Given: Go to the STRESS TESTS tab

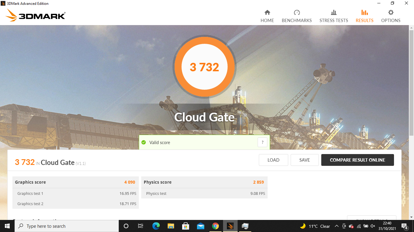Looking at the screenshot, I should pos(334,16).
